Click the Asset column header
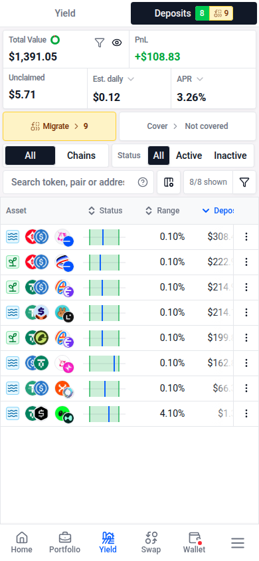This screenshot has height=561, width=259. [17, 211]
